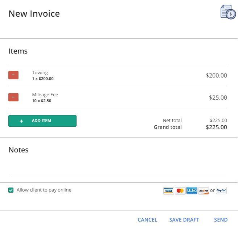This screenshot has width=238, height=227.
Task: Click the Towing $200.00 amount
Action: [x=216, y=75]
